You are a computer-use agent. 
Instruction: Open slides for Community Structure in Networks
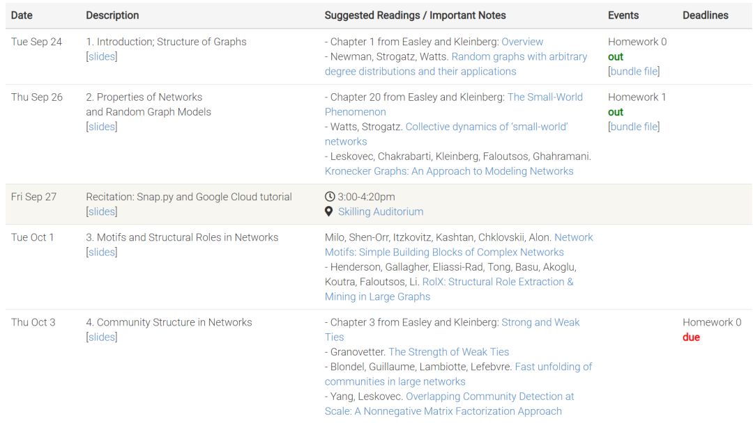coord(102,337)
